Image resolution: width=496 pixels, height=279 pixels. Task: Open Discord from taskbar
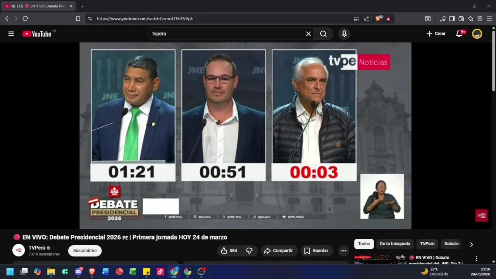[78, 272]
